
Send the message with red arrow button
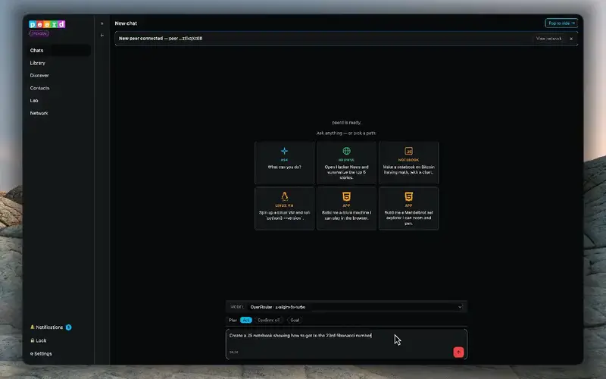458,352
